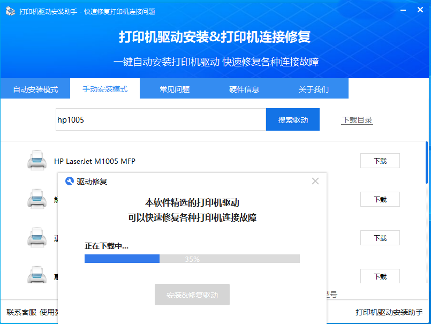Screen dimensions: 431x324
Task: Open the 常见问题 tab
Action: [x=173, y=88]
